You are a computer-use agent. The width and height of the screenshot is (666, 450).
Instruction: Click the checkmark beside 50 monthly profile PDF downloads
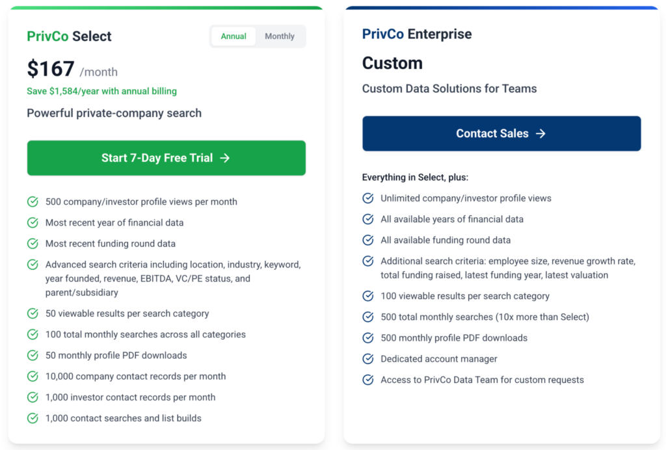[33, 355]
